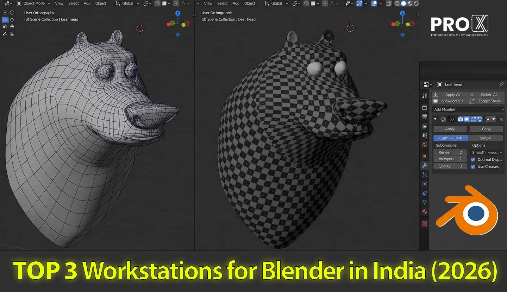Click the Delete All button
Screen dimensions: 507x292
[487, 95]
